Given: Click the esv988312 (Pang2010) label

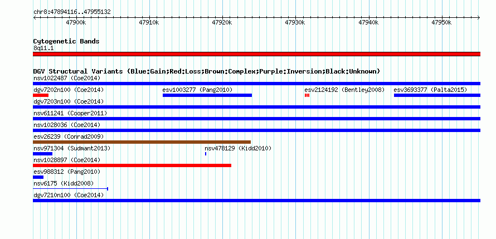Looking at the screenshot, I should [x=67, y=172].
